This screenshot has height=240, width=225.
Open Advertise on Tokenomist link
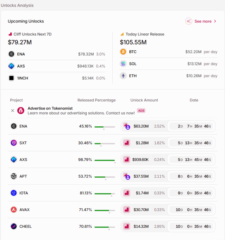[50, 108]
